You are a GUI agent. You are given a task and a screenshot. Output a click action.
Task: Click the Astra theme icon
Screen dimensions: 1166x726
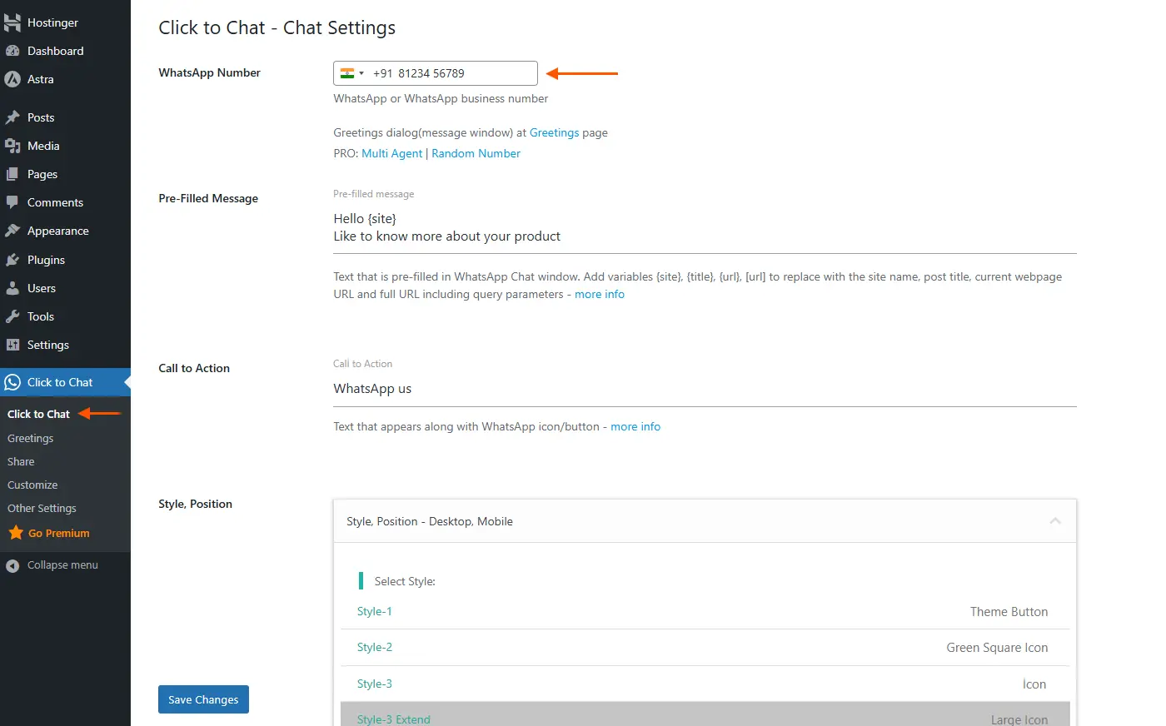click(12, 79)
